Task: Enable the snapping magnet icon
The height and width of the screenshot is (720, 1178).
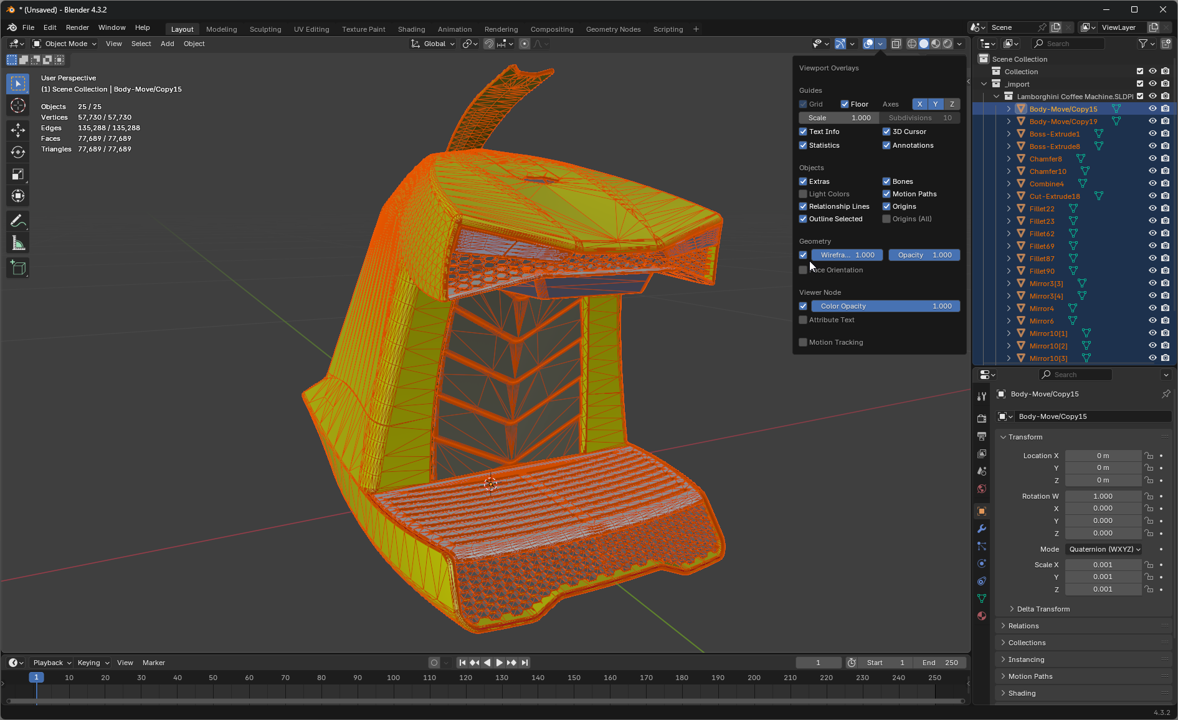Action: pyautogui.click(x=490, y=44)
